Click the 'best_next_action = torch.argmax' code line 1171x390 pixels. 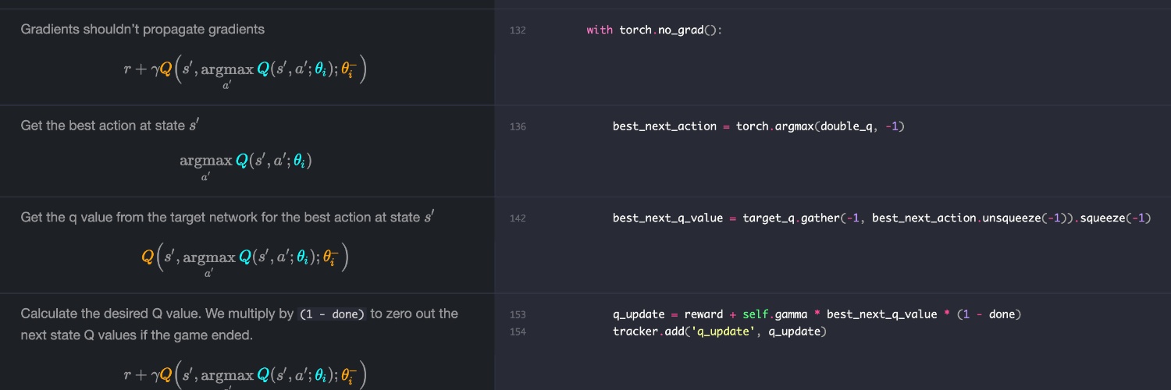[758, 126]
